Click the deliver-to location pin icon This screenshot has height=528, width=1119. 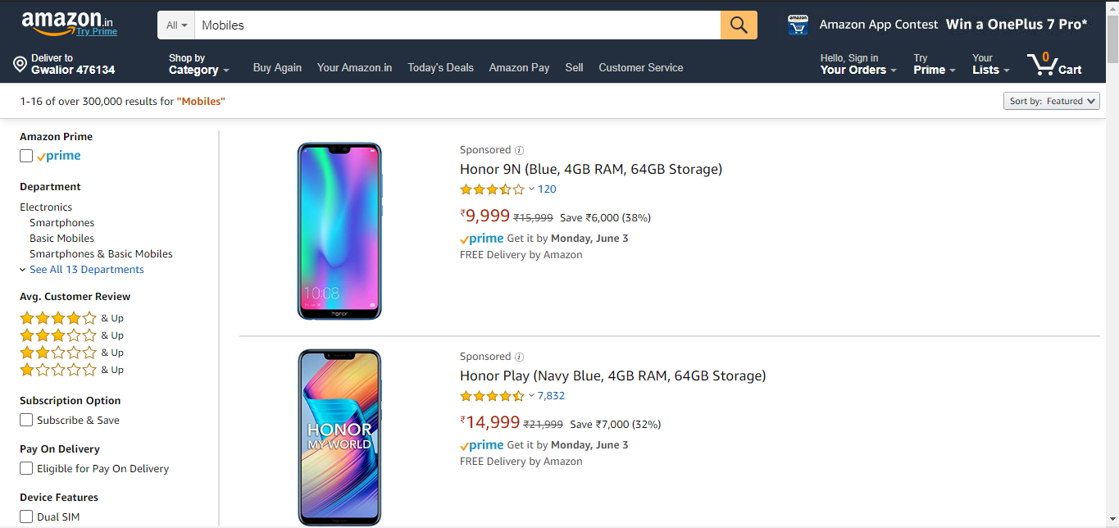point(20,64)
